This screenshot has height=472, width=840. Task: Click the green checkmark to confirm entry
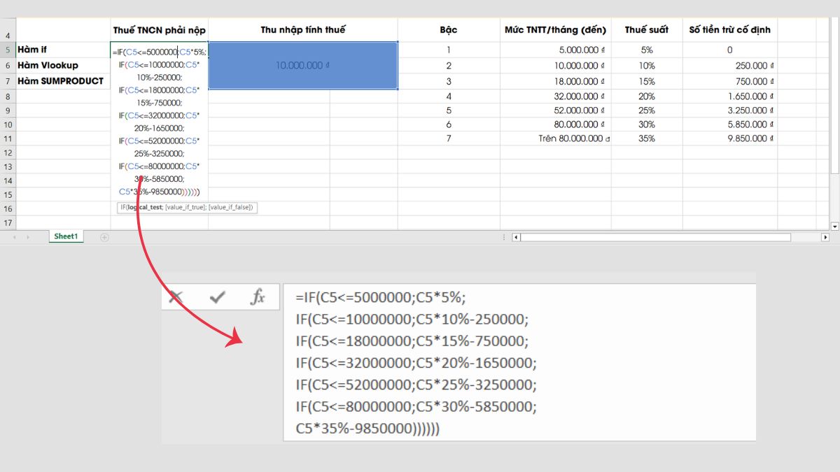point(217,296)
